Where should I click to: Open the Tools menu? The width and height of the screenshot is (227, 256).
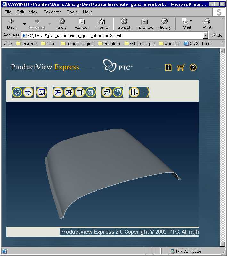pyautogui.click(x=72, y=12)
